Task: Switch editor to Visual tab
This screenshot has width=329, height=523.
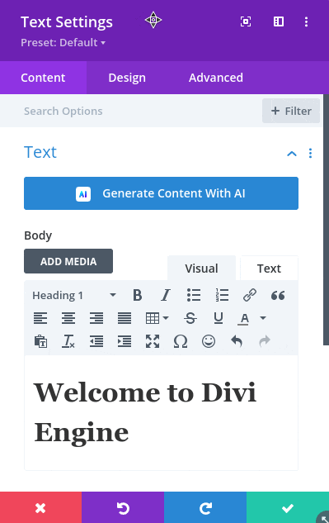Action: (201, 269)
